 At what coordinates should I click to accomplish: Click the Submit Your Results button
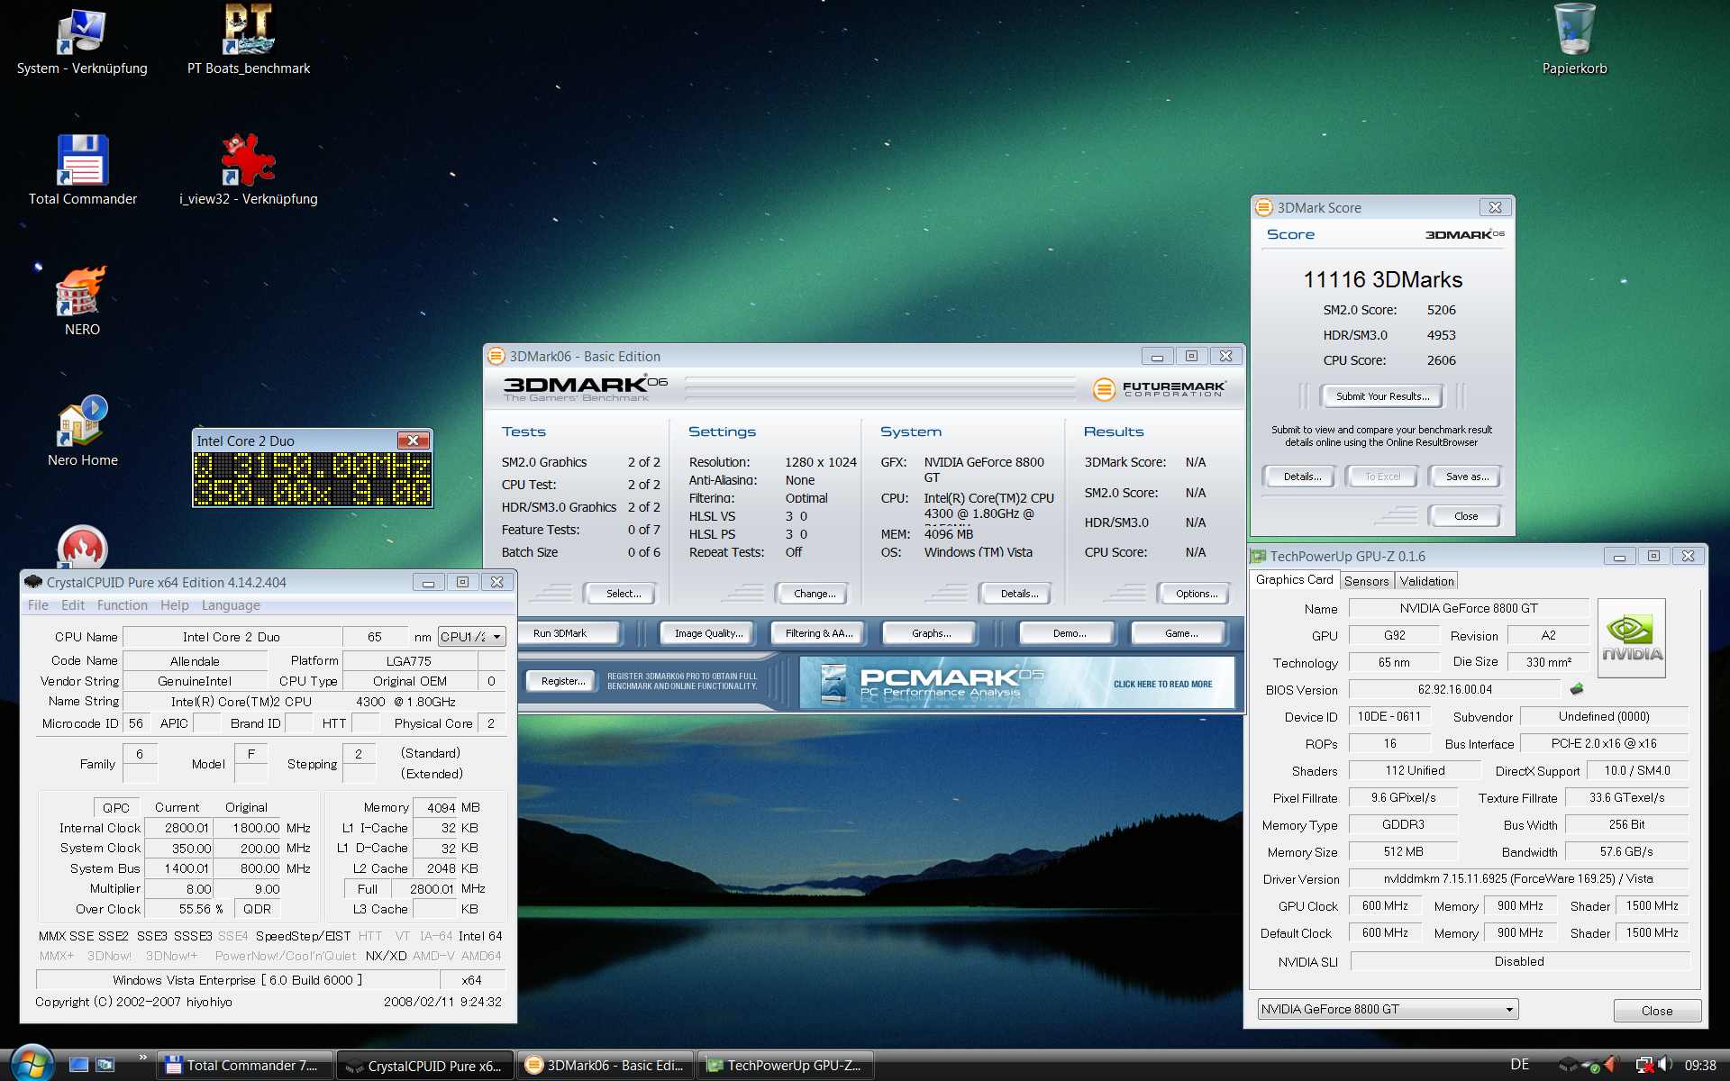pos(1382,396)
